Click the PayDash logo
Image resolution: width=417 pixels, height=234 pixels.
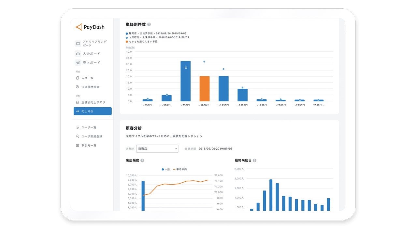(90, 27)
